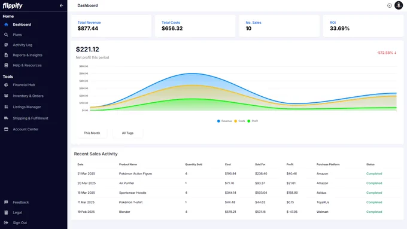Screen dimensions: 407x229
Task: Open the Plans magnifier icon
Action: [x=6, y=35]
